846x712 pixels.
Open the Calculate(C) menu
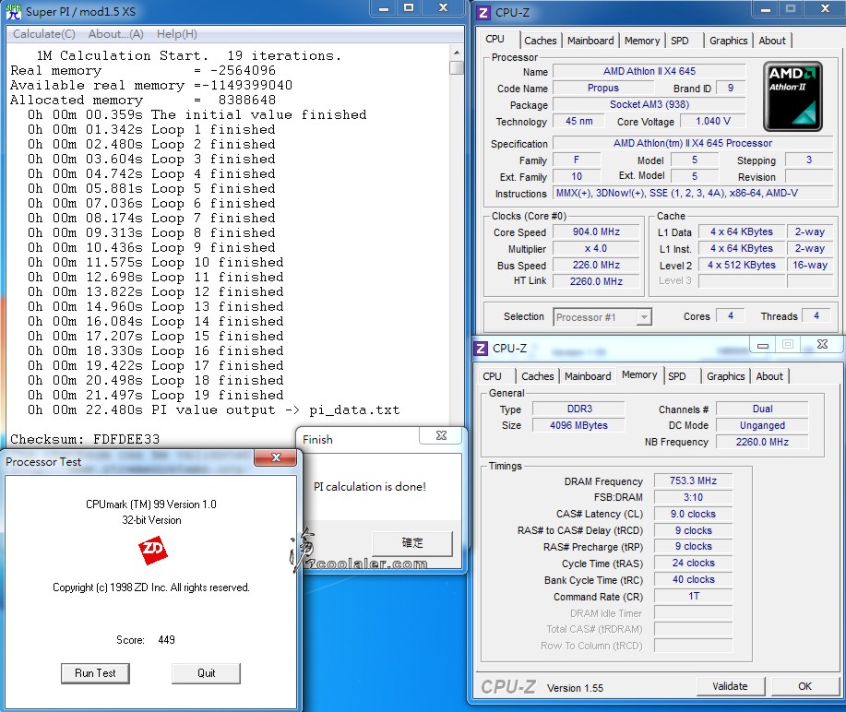(x=43, y=34)
